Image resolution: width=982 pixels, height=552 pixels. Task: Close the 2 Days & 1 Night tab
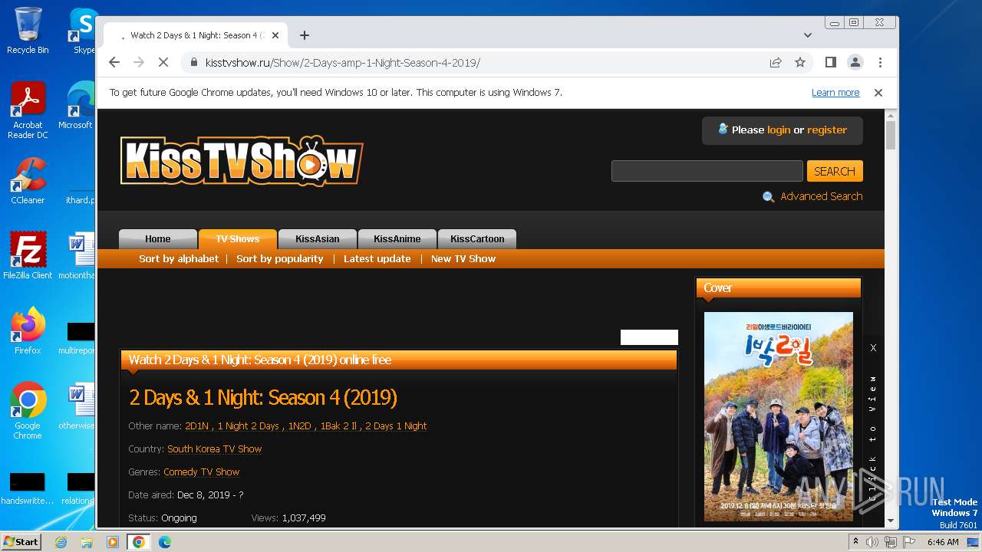pyautogui.click(x=275, y=35)
